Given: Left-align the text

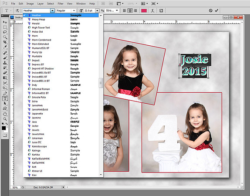Looking at the screenshot, I should [125, 10].
